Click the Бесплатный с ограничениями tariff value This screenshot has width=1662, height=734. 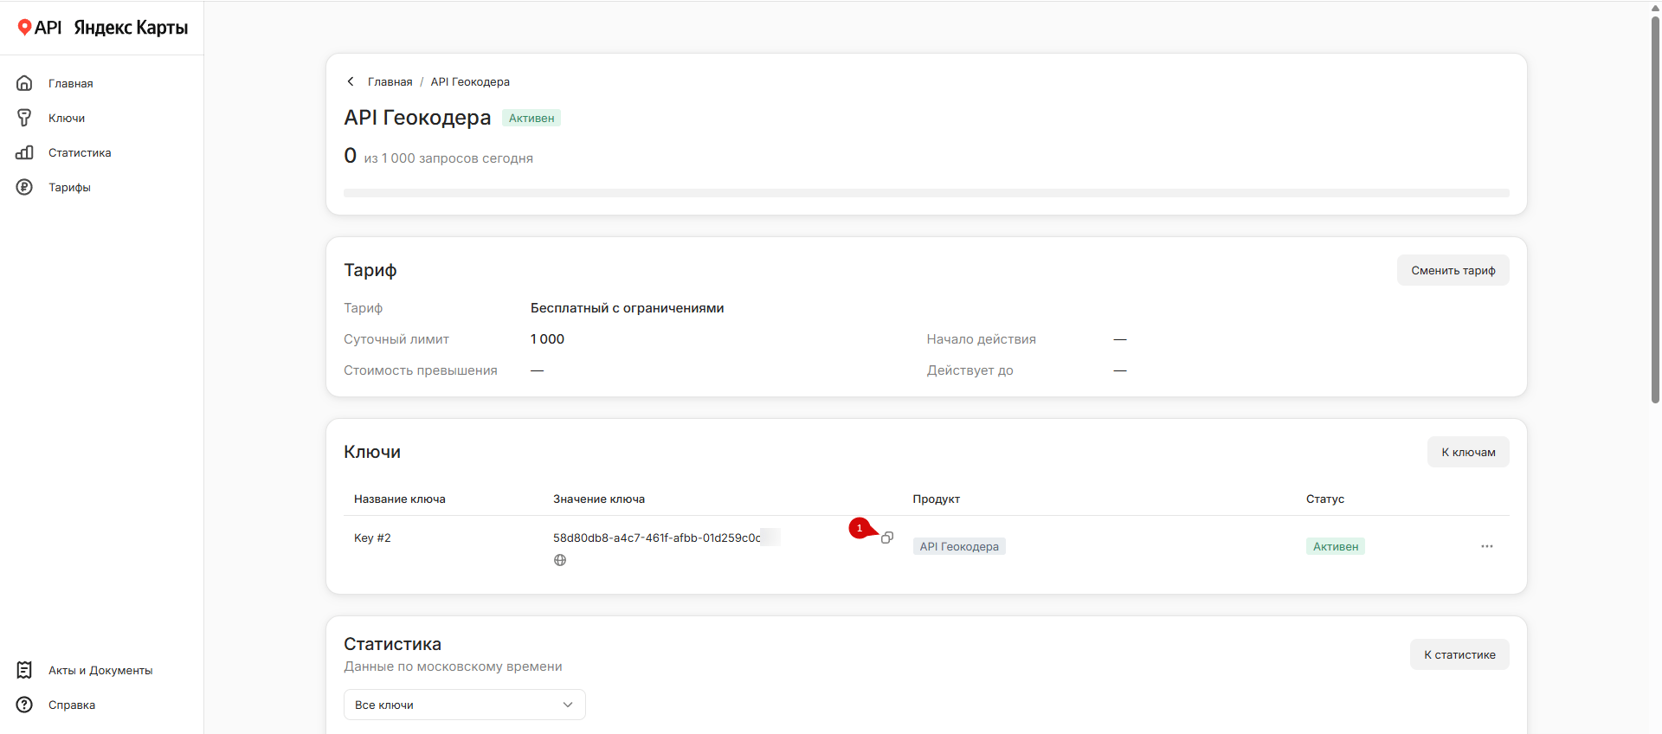627,308
